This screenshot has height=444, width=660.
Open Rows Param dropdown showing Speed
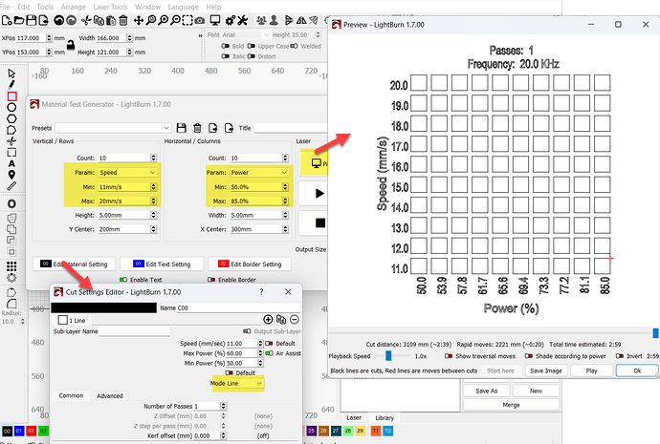click(127, 172)
